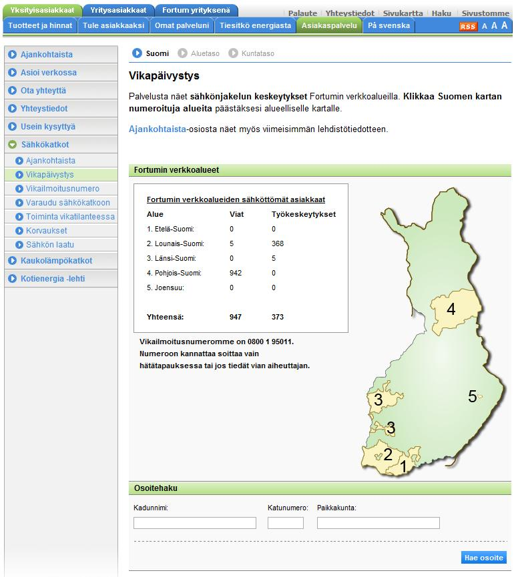Click the '942' faults value
This screenshot has height=577, width=516.
(236, 273)
